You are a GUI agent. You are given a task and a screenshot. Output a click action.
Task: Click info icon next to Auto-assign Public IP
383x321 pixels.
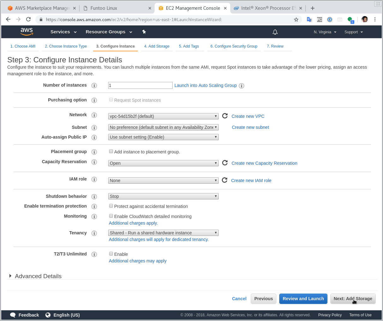tap(94, 137)
